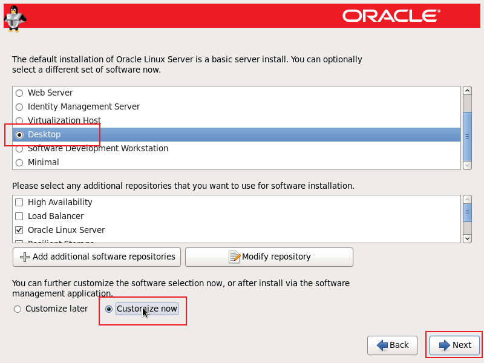Click the 'Software Development Workstation' label text
Viewport: 484px width, 363px height.
pos(98,148)
